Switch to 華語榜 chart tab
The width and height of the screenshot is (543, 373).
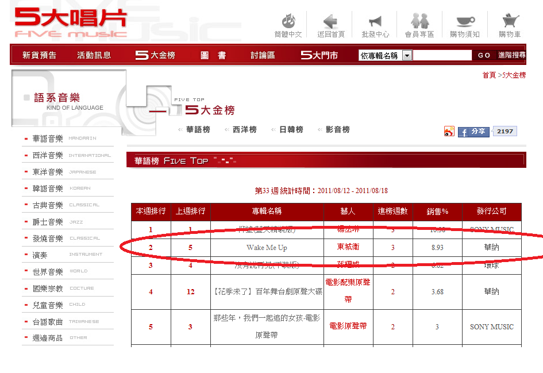198,129
